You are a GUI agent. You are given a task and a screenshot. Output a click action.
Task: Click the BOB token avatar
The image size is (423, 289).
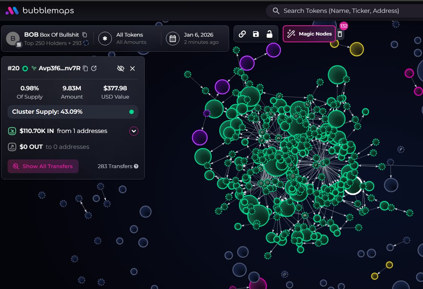[x=13, y=39]
